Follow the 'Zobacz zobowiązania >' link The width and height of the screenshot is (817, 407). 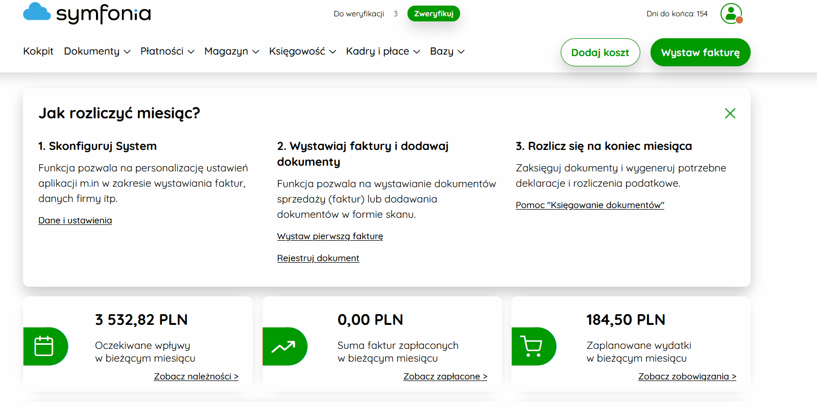click(x=687, y=376)
